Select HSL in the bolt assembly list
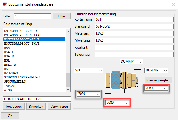The width and height of the screenshot is (178, 120). [x=34, y=60]
